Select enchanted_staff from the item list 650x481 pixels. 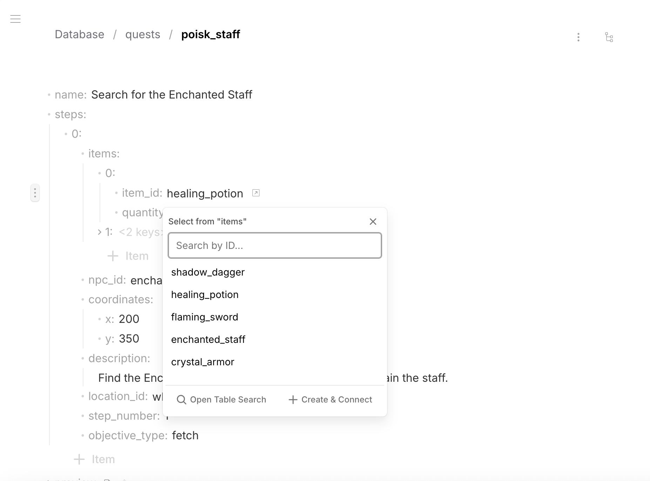(x=208, y=339)
